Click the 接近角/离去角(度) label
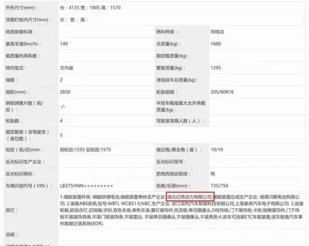 click(x=179, y=150)
